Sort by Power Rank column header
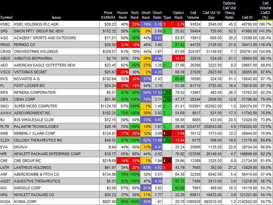Viewport: 273px width, 205px height. click(123, 15)
